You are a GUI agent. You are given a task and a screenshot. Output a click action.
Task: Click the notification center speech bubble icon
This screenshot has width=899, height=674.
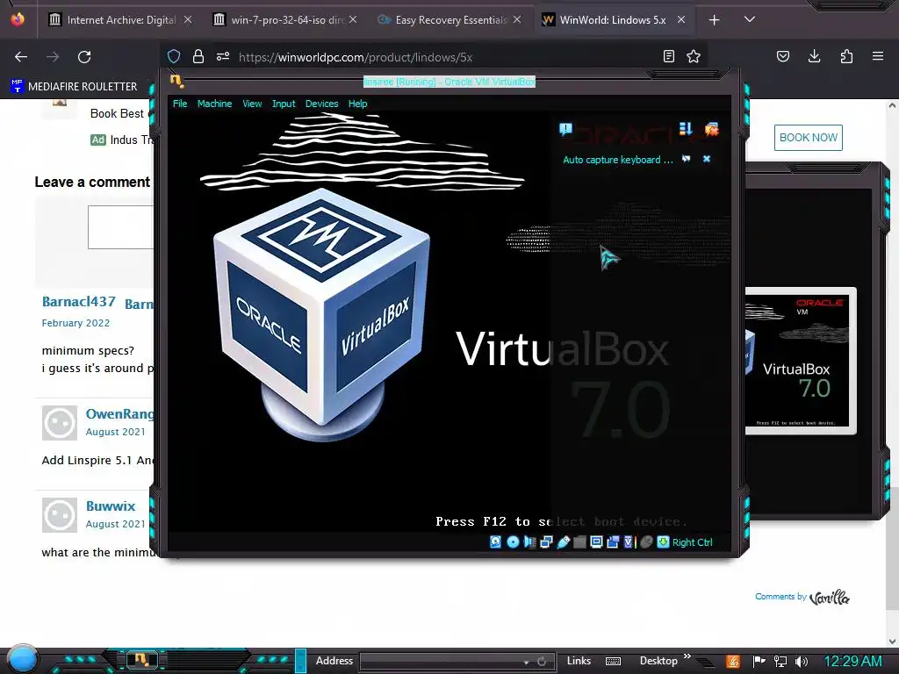565,130
